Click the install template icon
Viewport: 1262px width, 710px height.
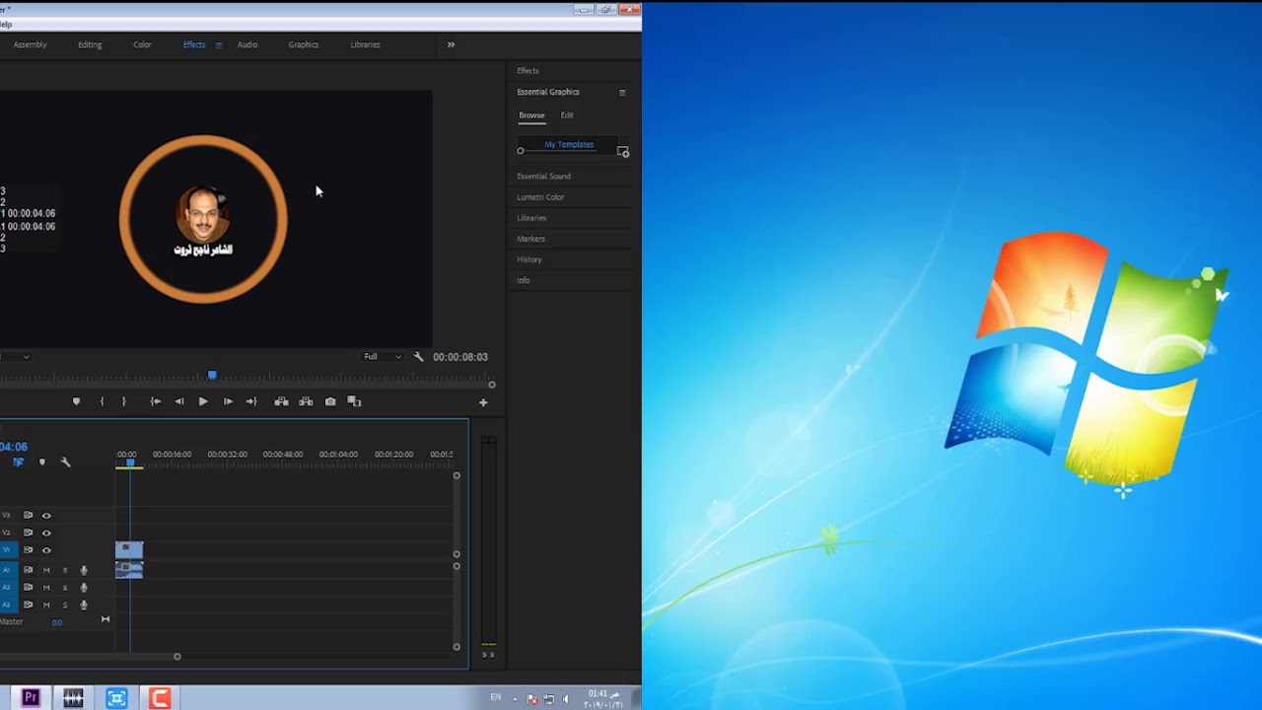coord(623,152)
